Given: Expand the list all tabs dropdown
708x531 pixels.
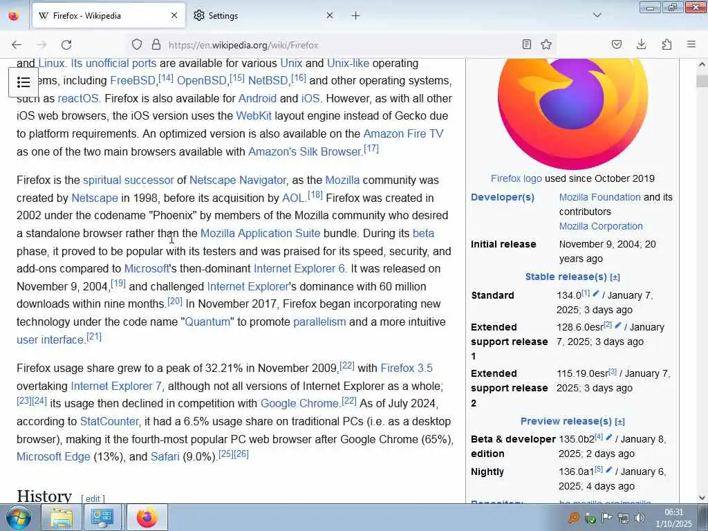Looking at the screenshot, I should click(x=597, y=15).
